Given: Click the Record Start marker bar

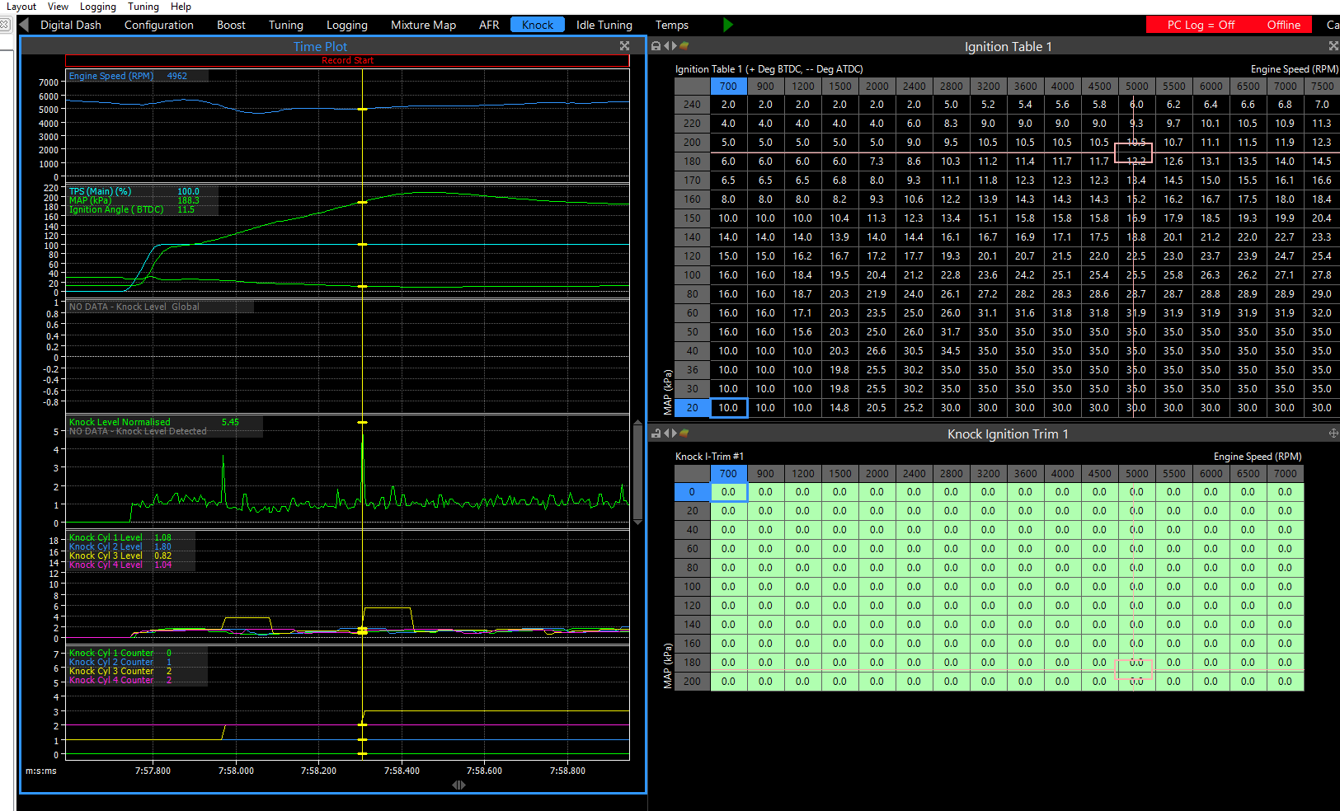Looking at the screenshot, I should 347,60.
